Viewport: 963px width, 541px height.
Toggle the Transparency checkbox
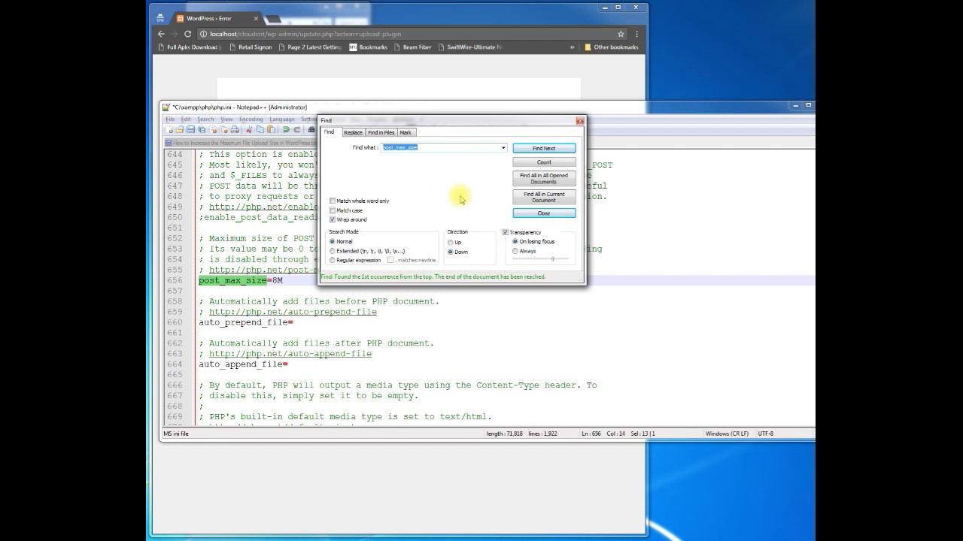click(x=506, y=232)
